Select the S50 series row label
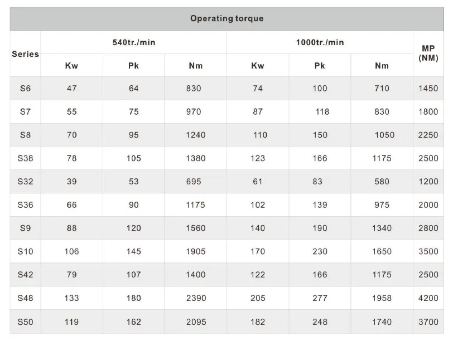This screenshot has width=453, height=341. tap(25, 321)
